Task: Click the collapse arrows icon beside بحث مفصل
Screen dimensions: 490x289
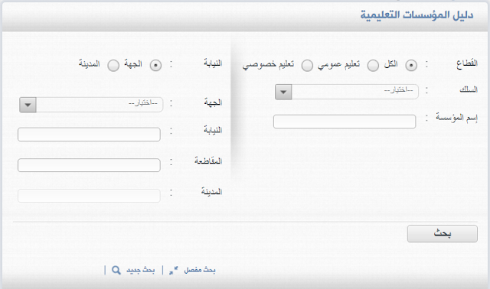Action: coord(174,271)
